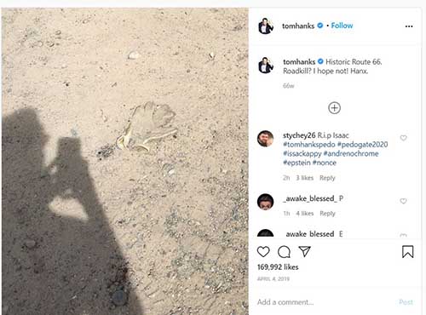Like the post with the heart icon
The image size is (426, 315).
point(263,252)
